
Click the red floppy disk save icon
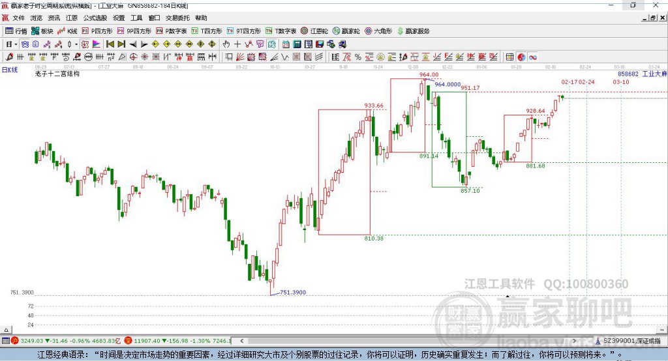320,44
